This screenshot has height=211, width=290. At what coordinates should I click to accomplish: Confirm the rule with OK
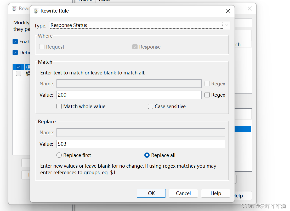[x=151, y=193]
